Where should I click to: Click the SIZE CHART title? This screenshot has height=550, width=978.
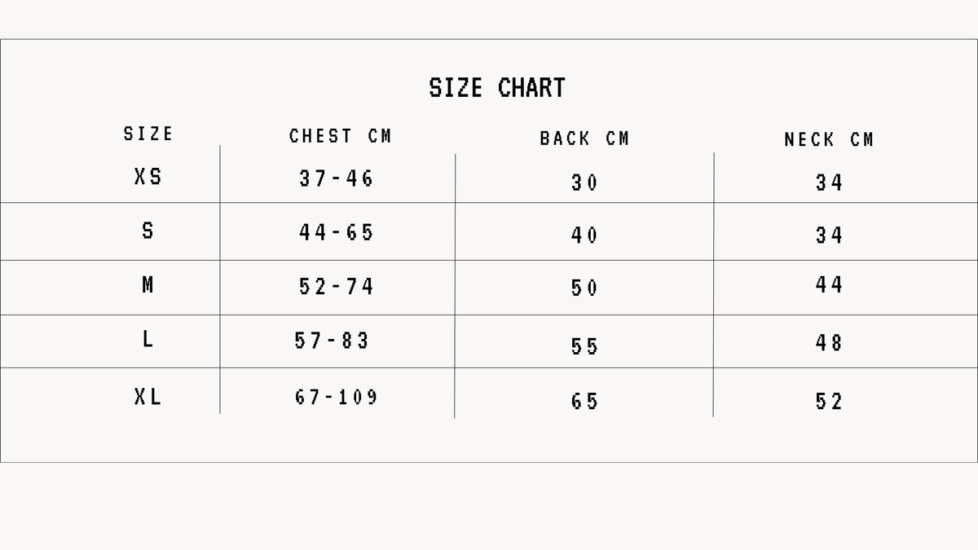click(x=497, y=88)
